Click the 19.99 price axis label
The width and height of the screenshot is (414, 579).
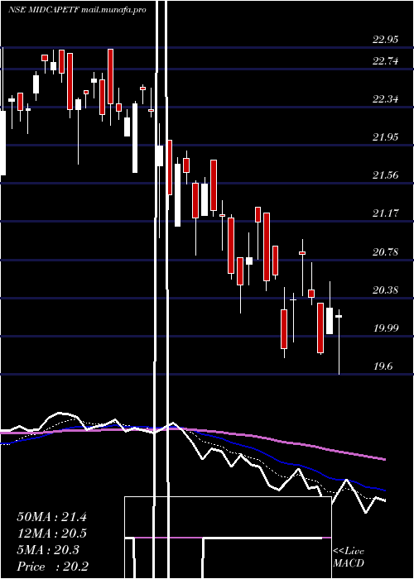pyautogui.click(x=386, y=328)
